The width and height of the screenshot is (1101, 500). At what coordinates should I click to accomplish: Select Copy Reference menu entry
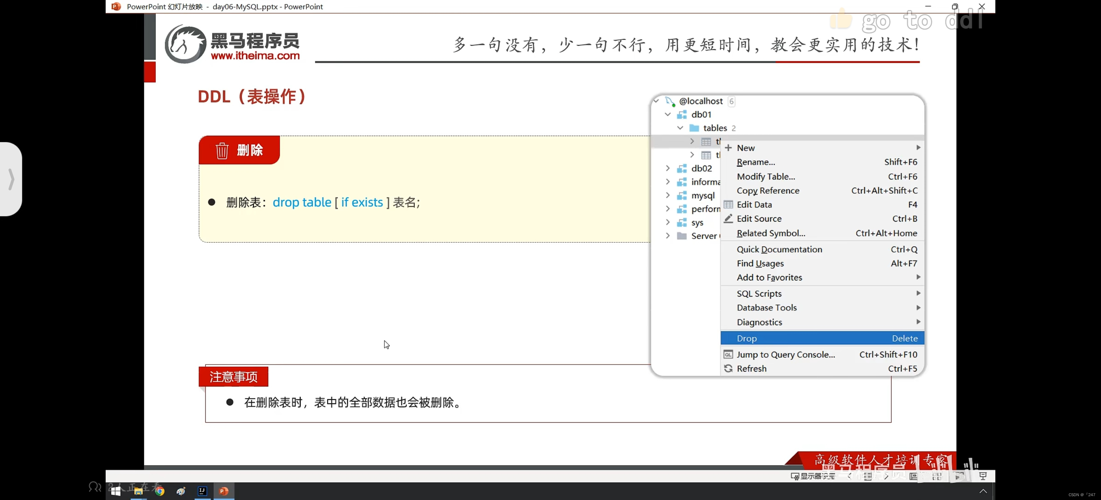click(x=822, y=190)
